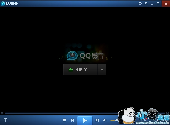Mute audio using the speaker icon
This screenshot has width=170, height=125.
tap(105, 120)
